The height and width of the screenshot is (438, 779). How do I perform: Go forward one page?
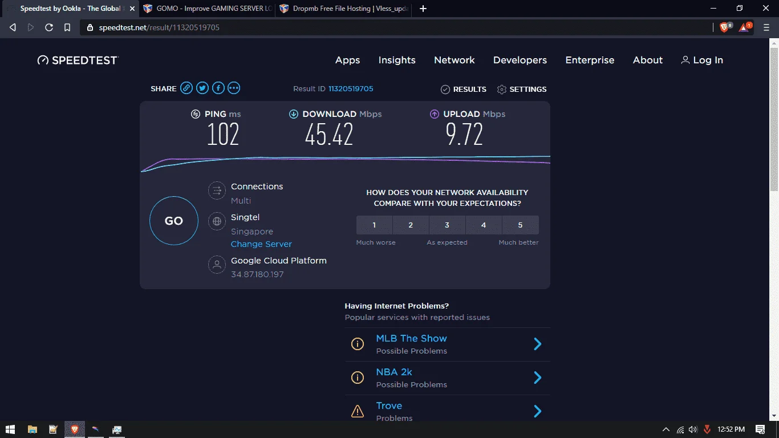(31, 27)
